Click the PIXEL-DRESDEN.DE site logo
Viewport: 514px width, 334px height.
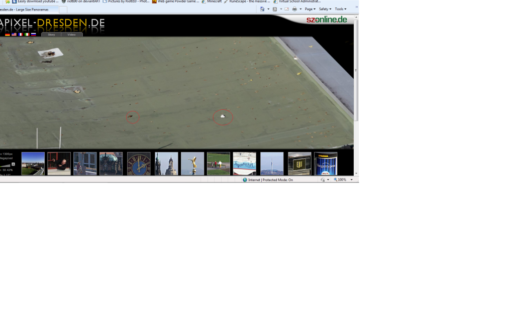click(x=52, y=23)
